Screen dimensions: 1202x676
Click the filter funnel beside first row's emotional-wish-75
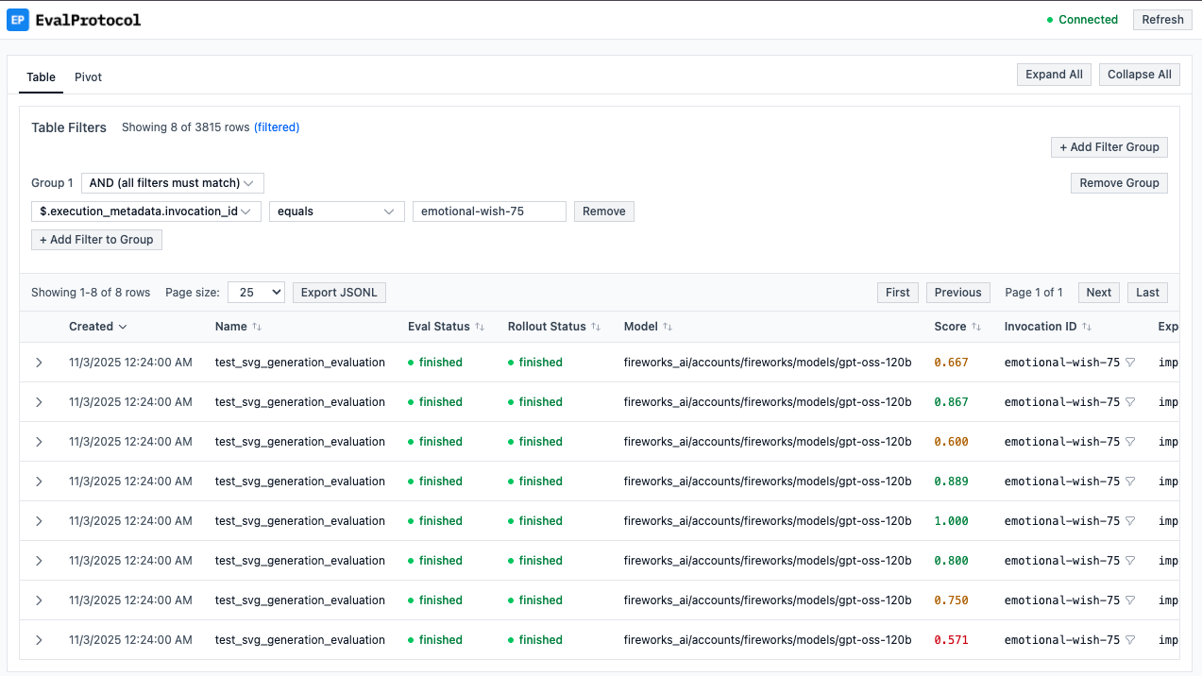click(1130, 362)
